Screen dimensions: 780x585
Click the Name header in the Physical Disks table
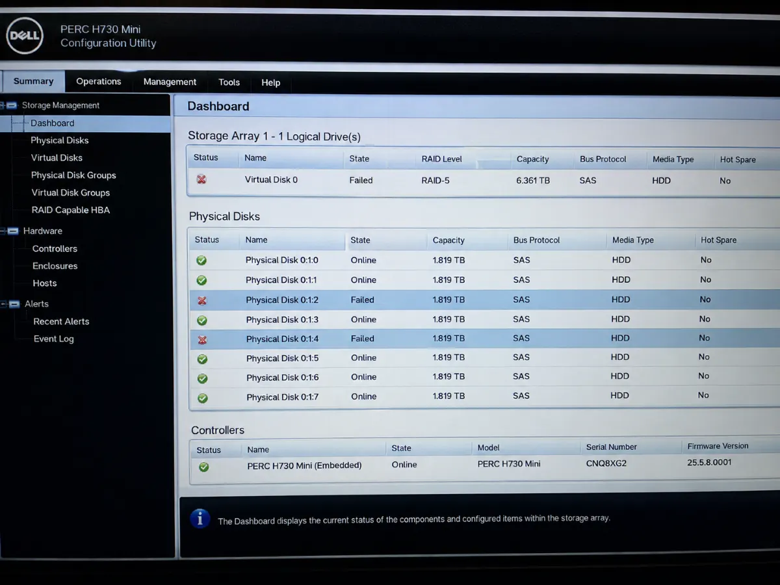256,240
